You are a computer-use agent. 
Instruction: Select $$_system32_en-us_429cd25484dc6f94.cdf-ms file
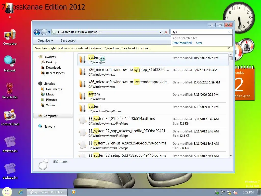(152, 145)
